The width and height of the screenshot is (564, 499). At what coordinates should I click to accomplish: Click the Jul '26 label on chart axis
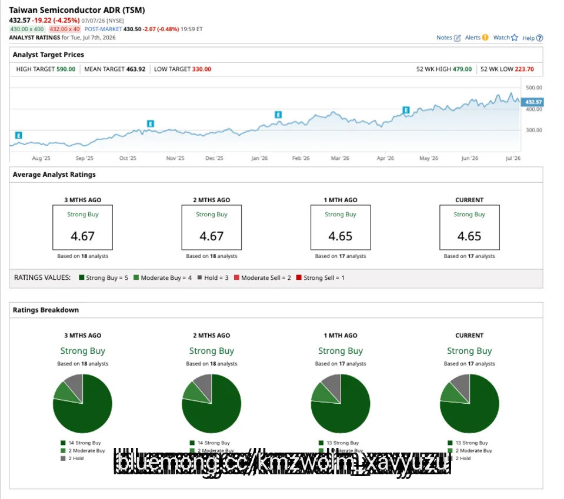513,158
